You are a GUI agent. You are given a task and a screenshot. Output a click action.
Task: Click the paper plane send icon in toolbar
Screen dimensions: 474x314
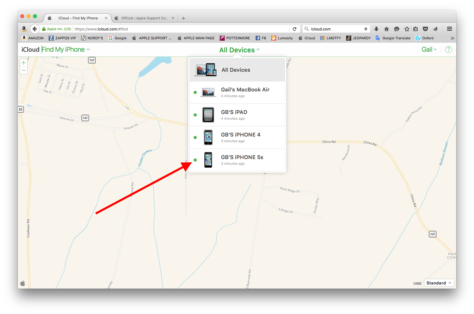tap(435, 29)
